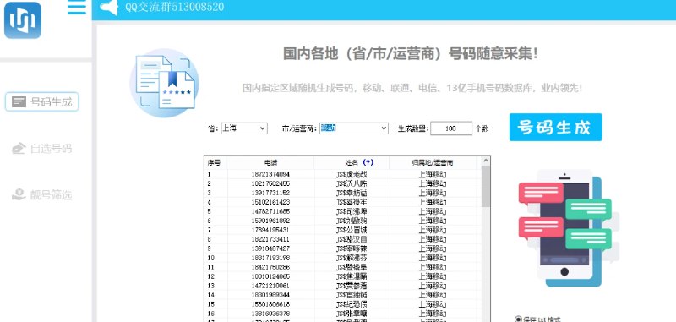Select the phone number in row 11
The image size is (676, 322).
pyautogui.click(x=270, y=267)
